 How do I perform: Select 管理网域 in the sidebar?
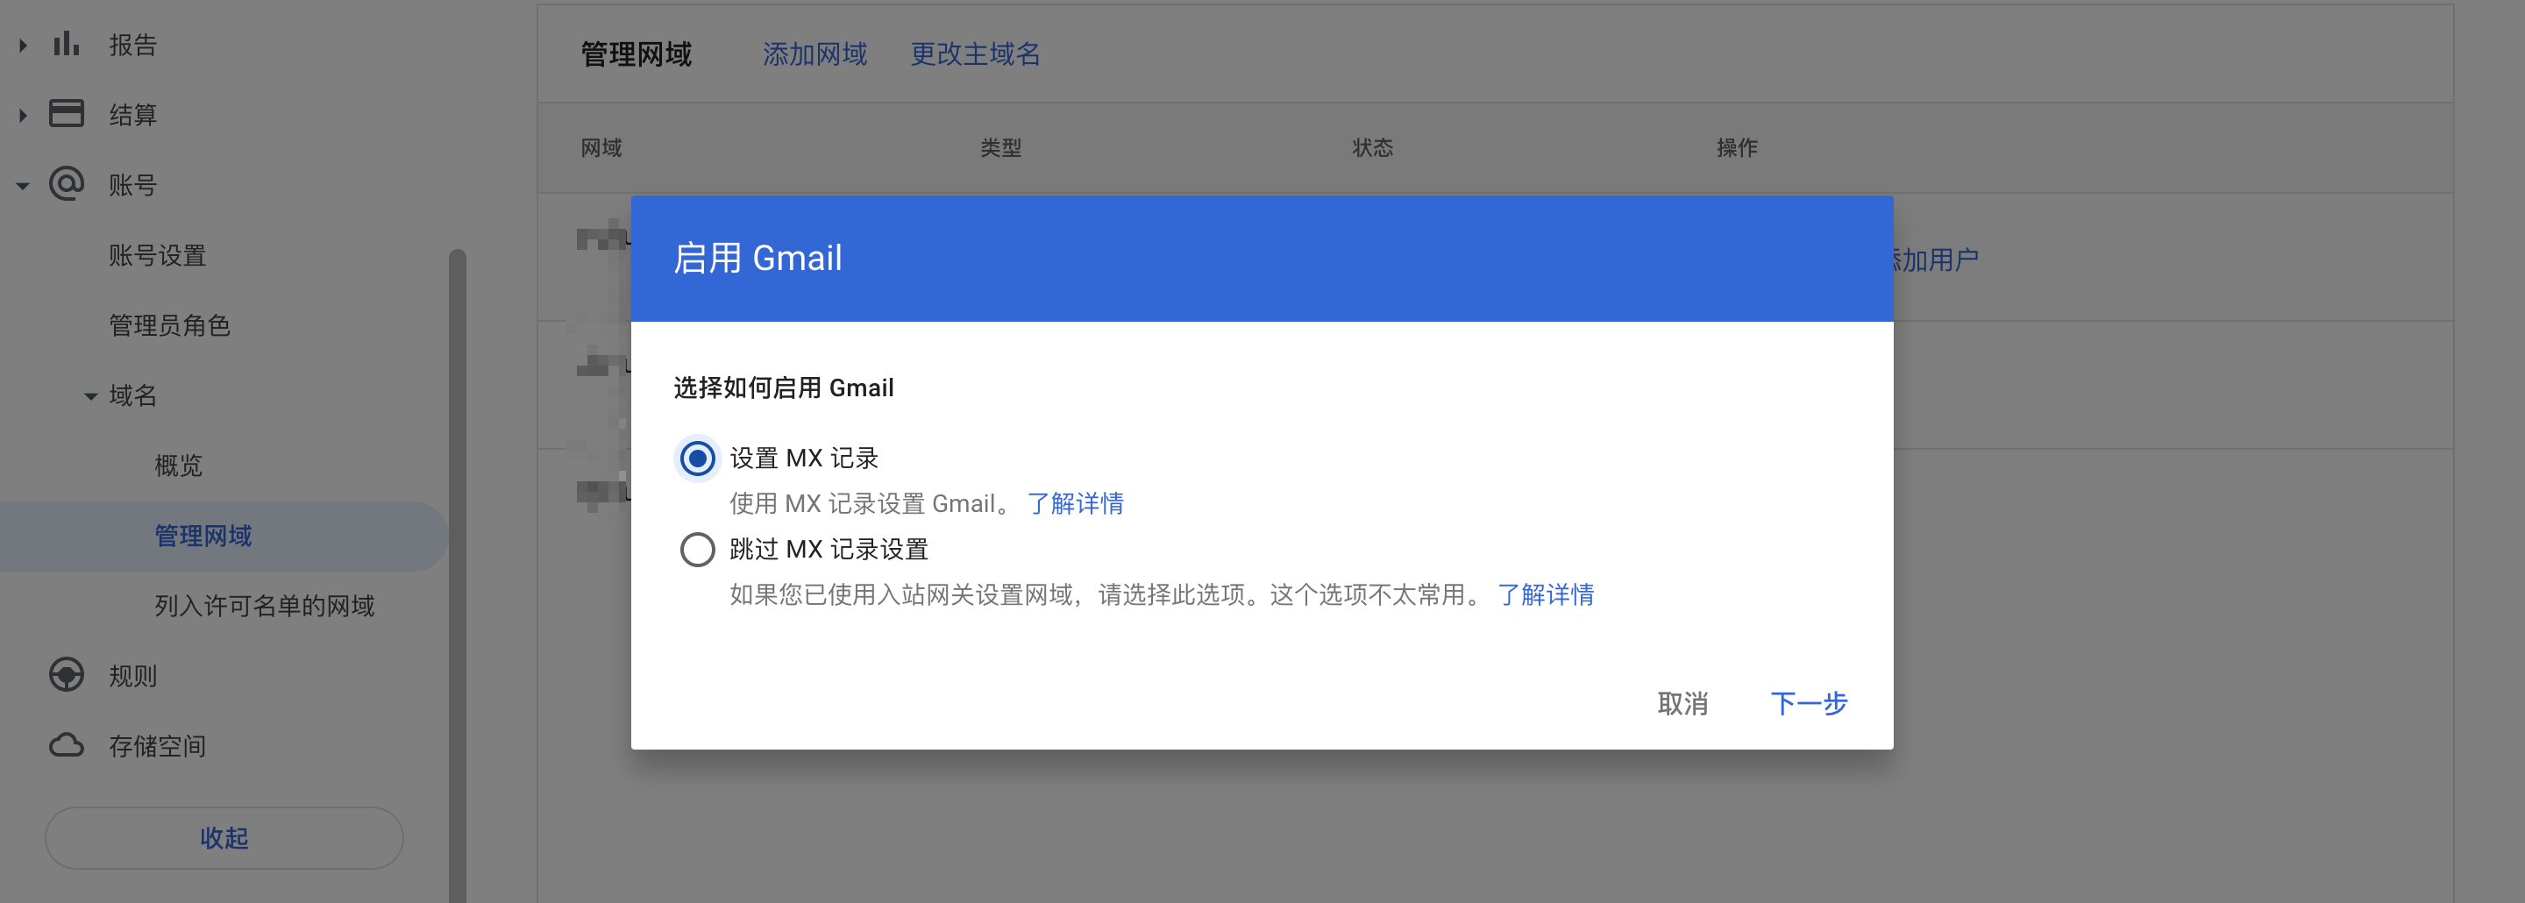224,536
